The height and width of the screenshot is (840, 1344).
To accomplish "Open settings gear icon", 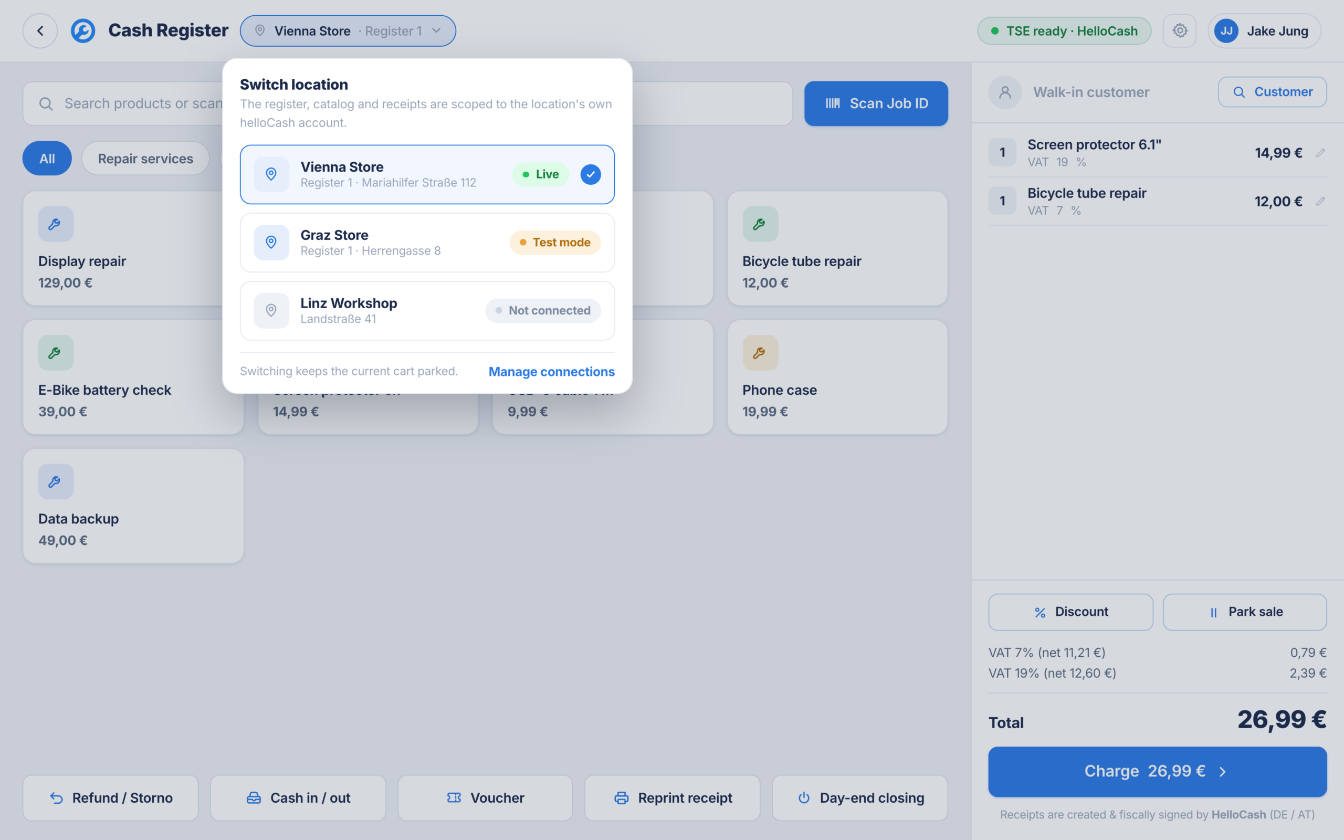I will [1180, 30].
